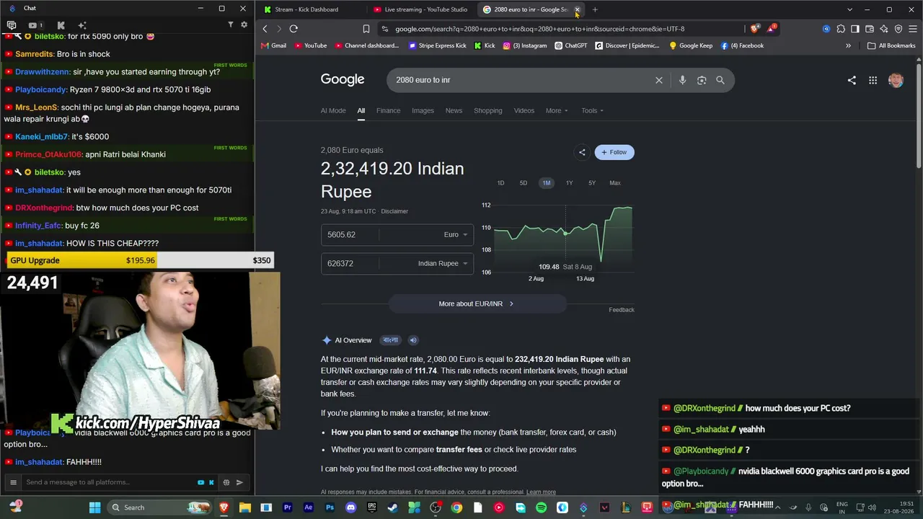
Task: Send the chat message with arrow icon
Action: (239, 482)
